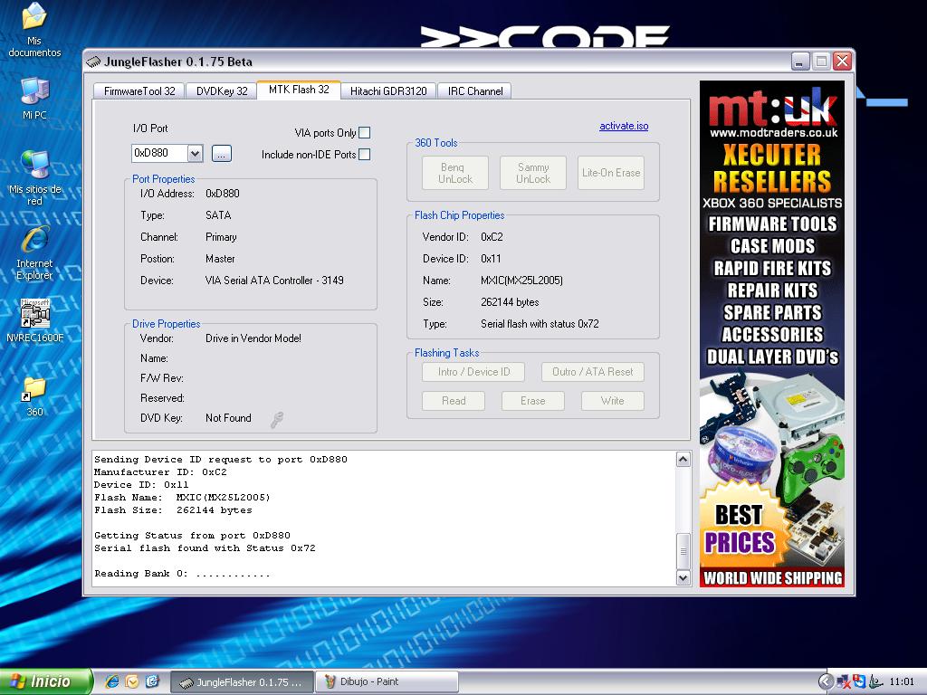This screenshot has height=695, width=927.
Task: Launch Internet Explorer from quick launch bar
Action: pyautogui.click(x=112, y=681)
